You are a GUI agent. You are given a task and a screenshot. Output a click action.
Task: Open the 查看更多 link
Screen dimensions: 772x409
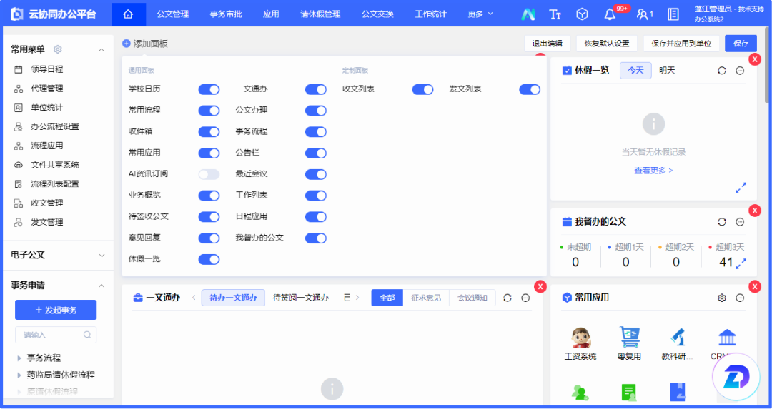click(653, 171)
